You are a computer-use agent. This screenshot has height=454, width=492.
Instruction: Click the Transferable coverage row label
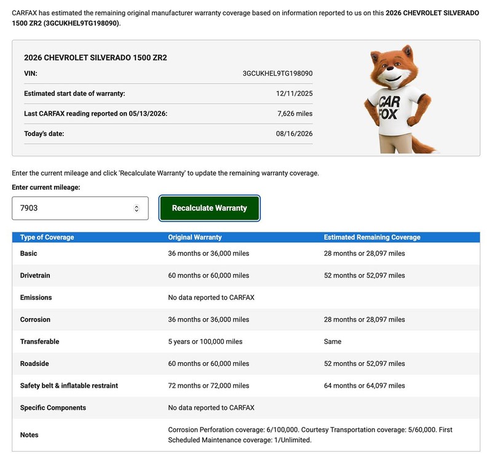coord(39,341)
